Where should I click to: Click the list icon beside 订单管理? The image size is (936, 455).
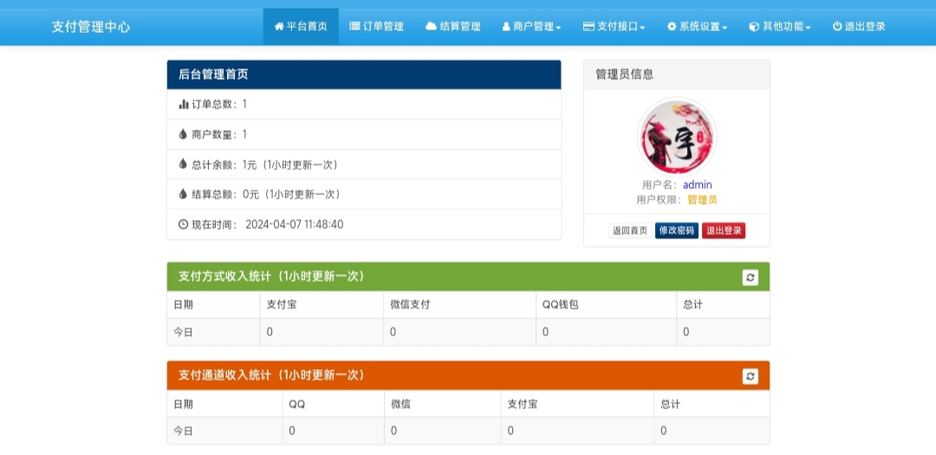tap(354, 26)
